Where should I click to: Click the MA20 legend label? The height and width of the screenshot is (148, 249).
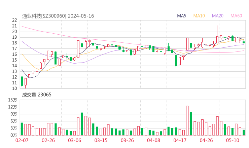tap(218, 16)
